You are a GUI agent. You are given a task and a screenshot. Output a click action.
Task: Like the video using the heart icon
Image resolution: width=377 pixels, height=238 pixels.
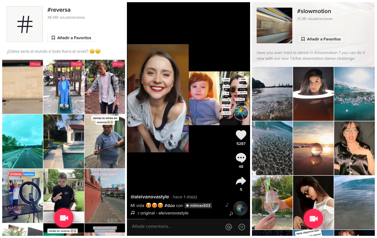pos(241,135)
